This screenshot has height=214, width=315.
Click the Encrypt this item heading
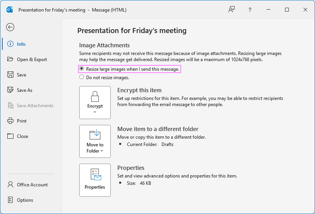pyautogui.click(x=139, y=90)
